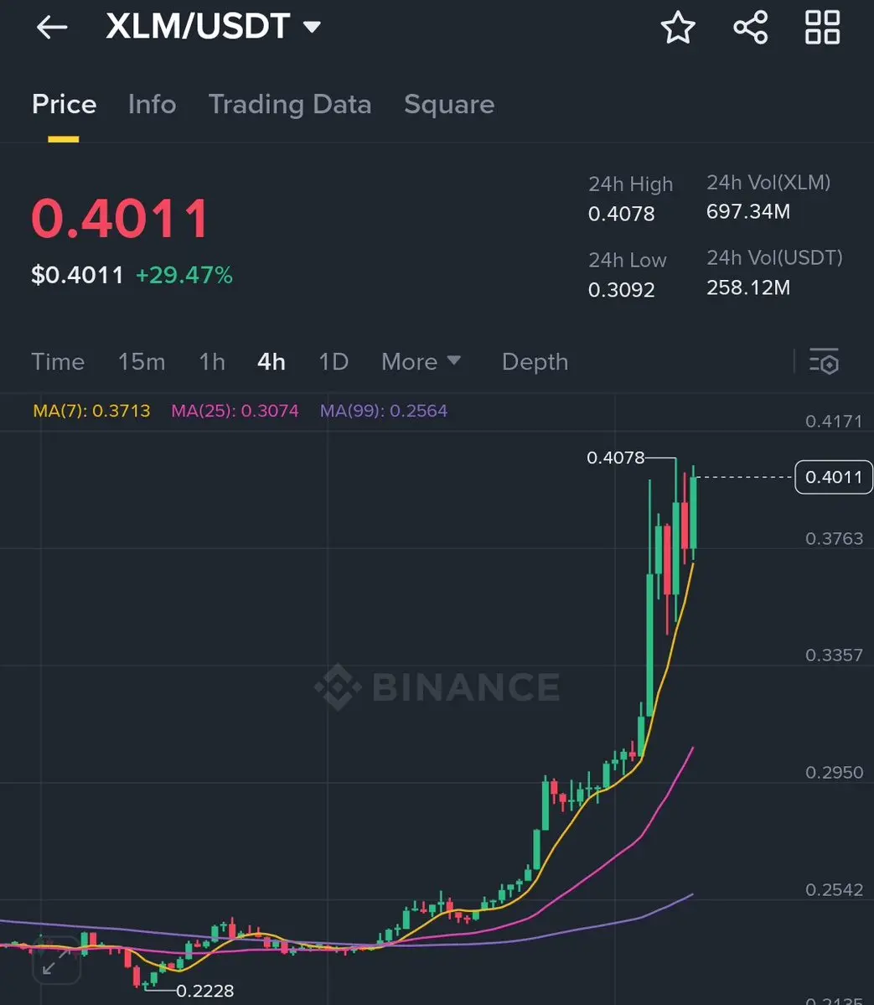Screen dimensions: 874x1005
Task: Tap the current price tag 0.4011 on axis
Action: pos(833,477)
